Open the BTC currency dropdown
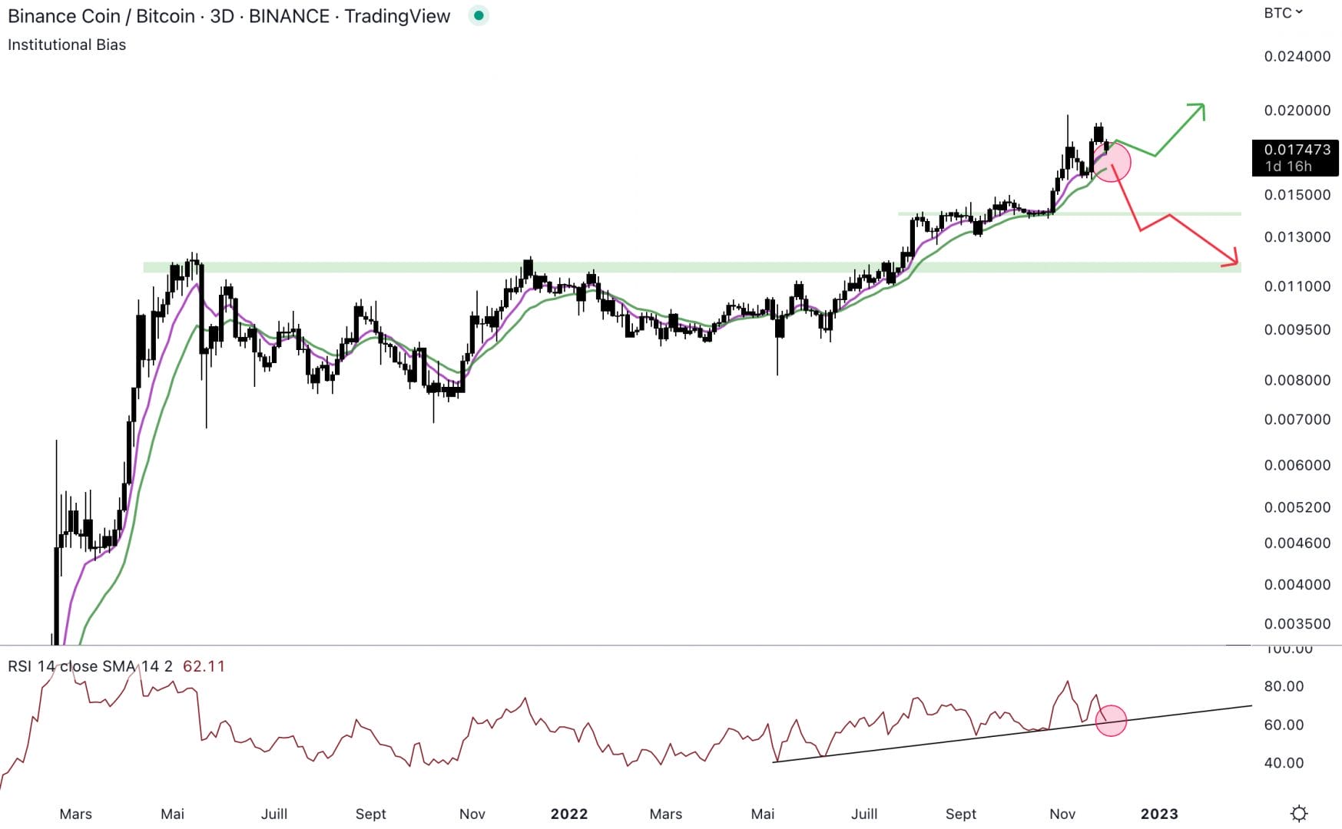The image size is (1342, 829). pos(1278,12)
